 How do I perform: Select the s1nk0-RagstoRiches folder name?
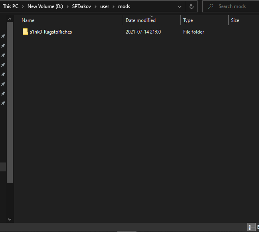pos(51,32)
